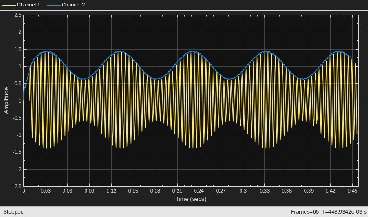Click the -2.5 amplitude tick label
Image resolution: width=368 pixels, height=217 pixels.
pyautogui.click(x=17, y=186)
